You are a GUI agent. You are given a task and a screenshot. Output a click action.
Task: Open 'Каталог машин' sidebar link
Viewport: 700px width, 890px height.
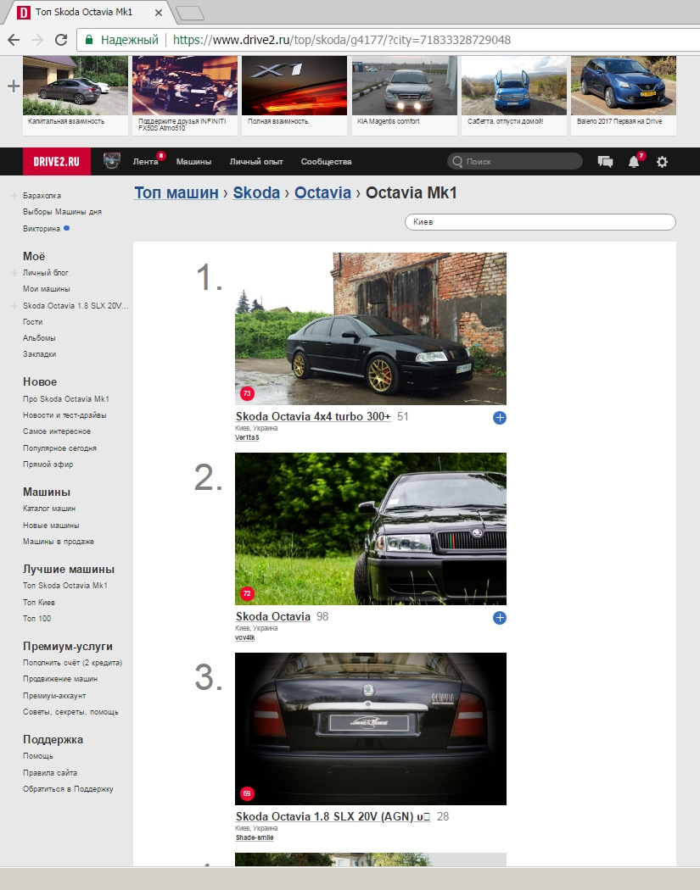pos(49,509)
